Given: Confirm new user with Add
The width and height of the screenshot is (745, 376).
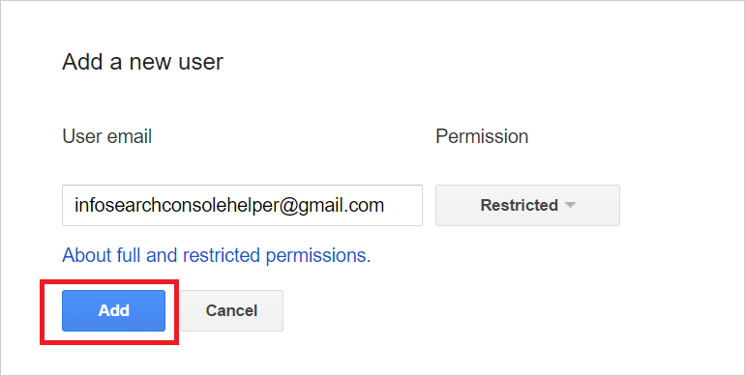Looking at the screenshot, I should [x=113, y=310].
